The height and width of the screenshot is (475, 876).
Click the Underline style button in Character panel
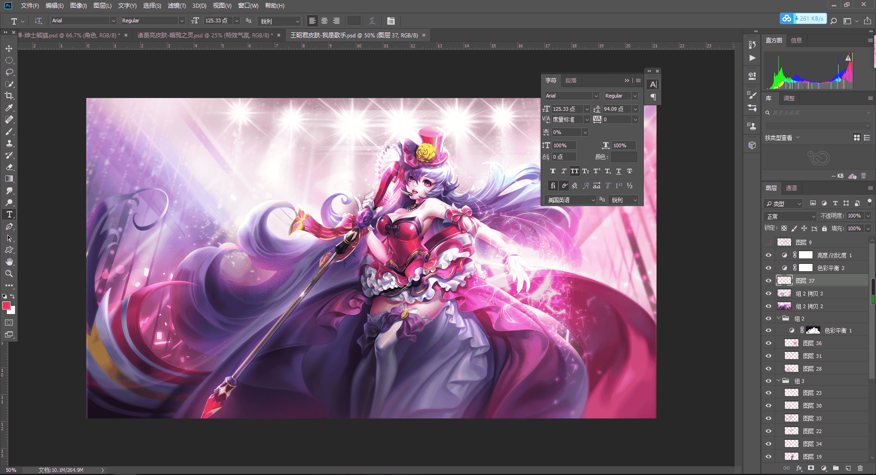point(618,171)
